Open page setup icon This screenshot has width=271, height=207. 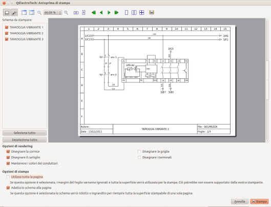pos(152,13)
